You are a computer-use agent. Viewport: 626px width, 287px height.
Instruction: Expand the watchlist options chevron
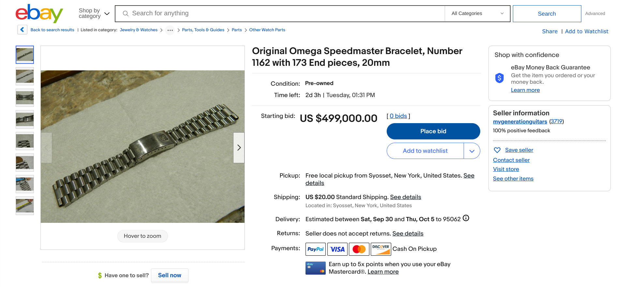tap(472, 151)
